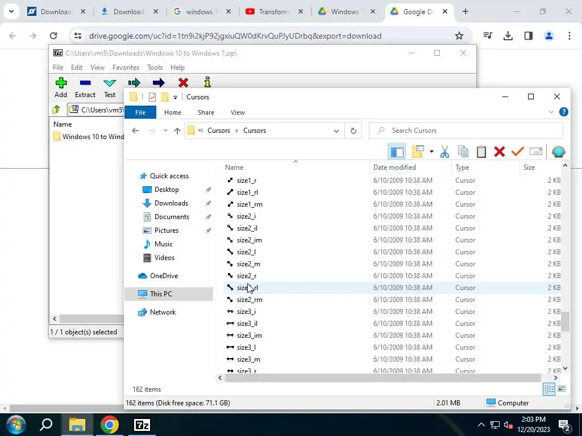Open the 7-Zip Tools menu

tap(155, 68)
